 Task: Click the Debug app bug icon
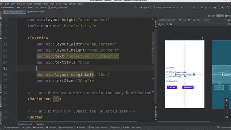(193, 7)
